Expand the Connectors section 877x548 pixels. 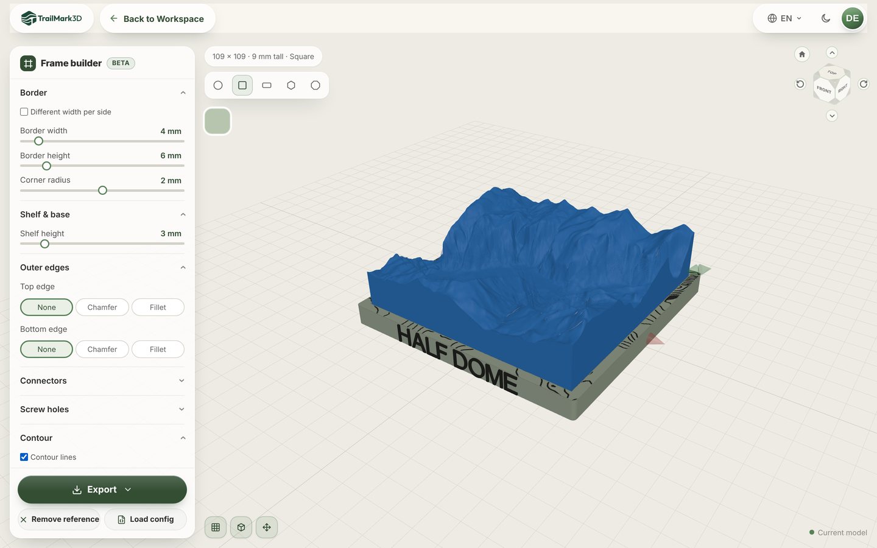102,381
